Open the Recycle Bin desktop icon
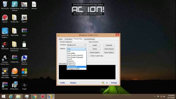The image size is (176, 99). 5,5
